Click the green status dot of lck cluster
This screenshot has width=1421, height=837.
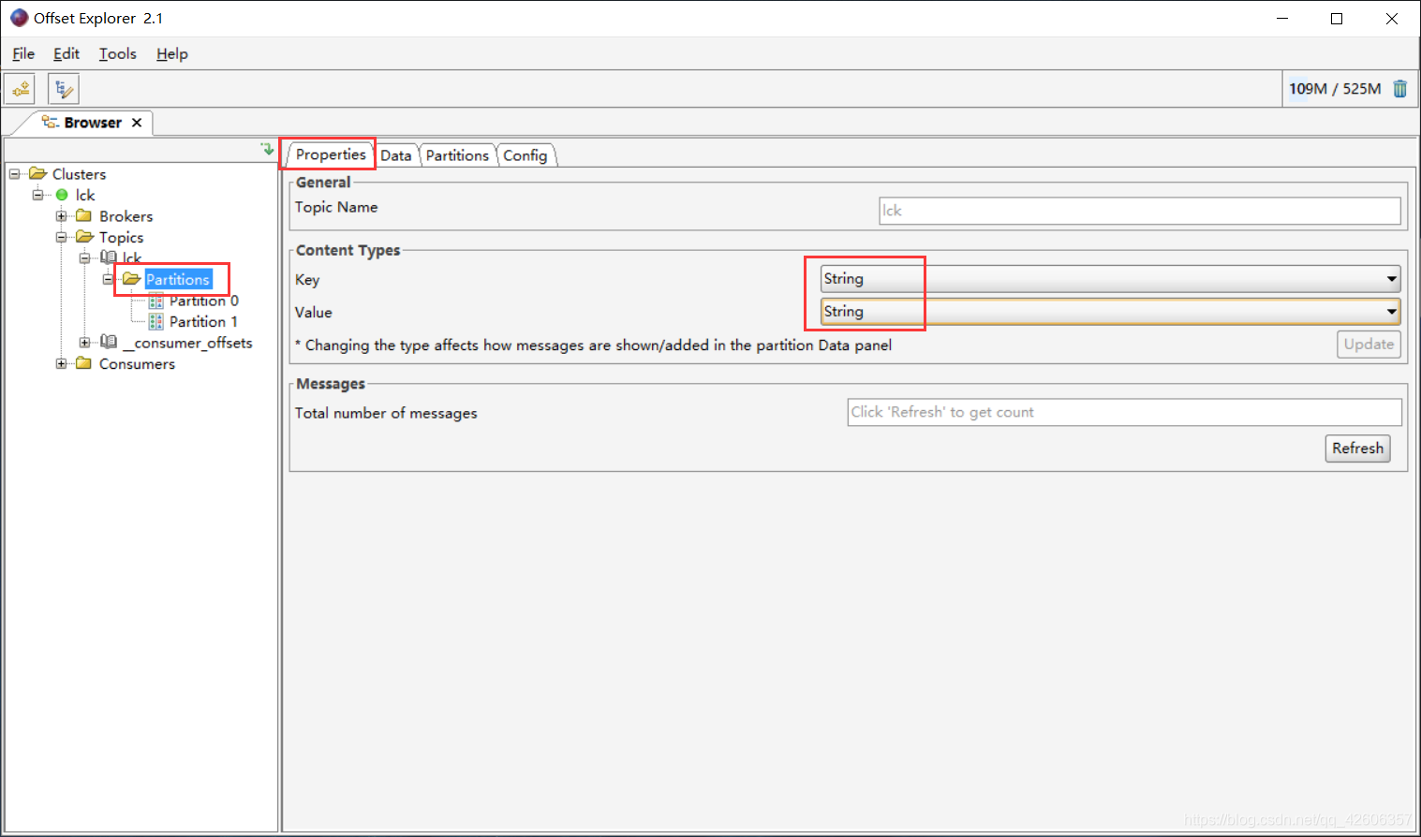pyautogui.click(x=62, y=195)
